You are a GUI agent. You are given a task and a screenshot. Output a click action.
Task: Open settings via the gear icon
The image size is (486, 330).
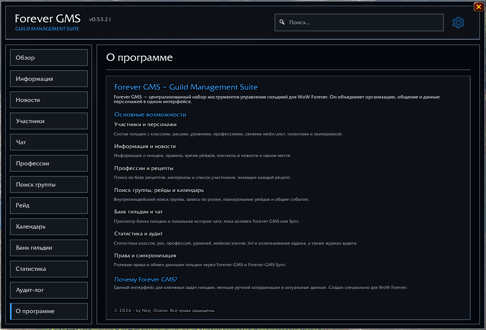458,23
